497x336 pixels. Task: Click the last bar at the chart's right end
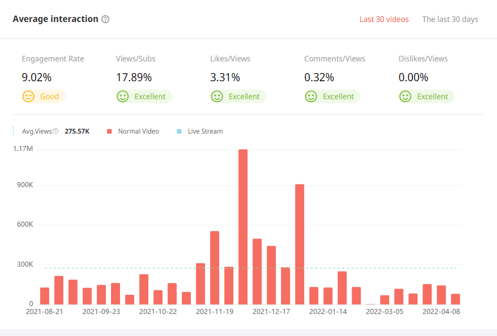[455, 299]
